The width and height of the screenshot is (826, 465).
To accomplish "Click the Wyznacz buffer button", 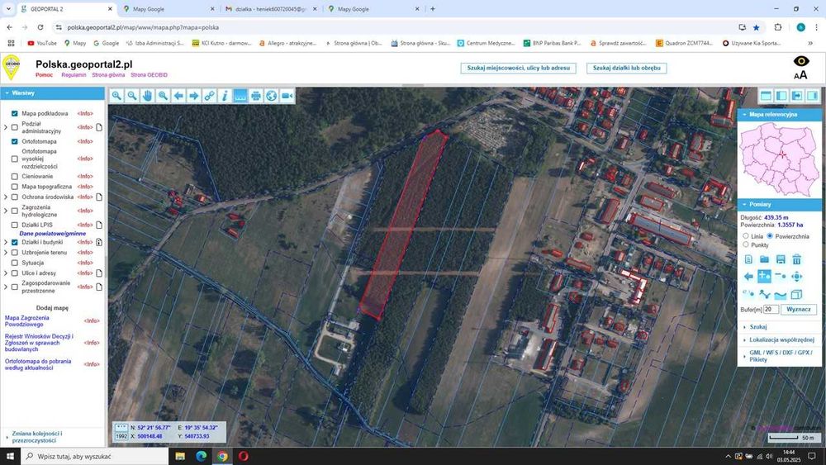I will pyautogui.click(x=799, y=310).
